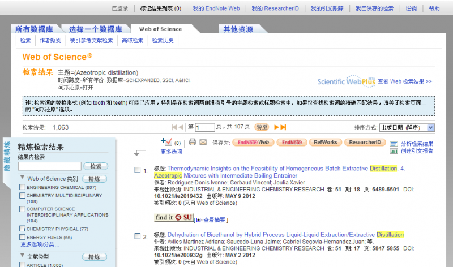This screenshot has height=267, width=453.
Task: Click 检索 button in refine panel
Action: [x=96, y=166]
